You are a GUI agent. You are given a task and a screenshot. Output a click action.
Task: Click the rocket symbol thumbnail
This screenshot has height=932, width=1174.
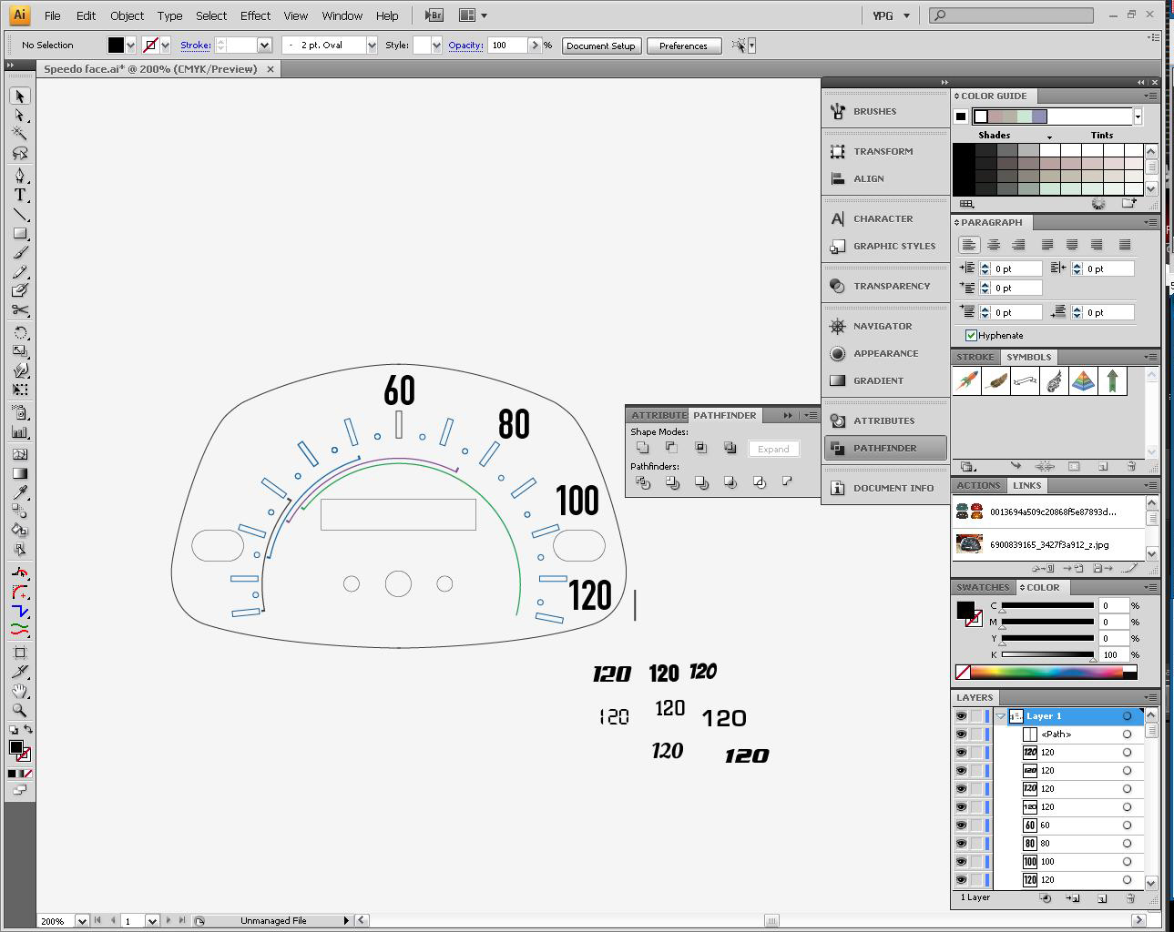point(967,380)
